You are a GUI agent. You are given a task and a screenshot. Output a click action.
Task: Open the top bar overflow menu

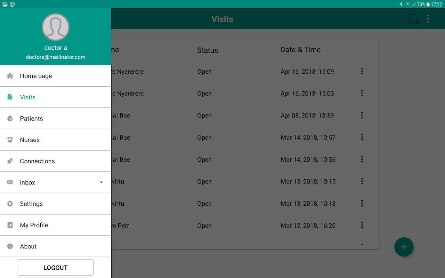(428, 19)
